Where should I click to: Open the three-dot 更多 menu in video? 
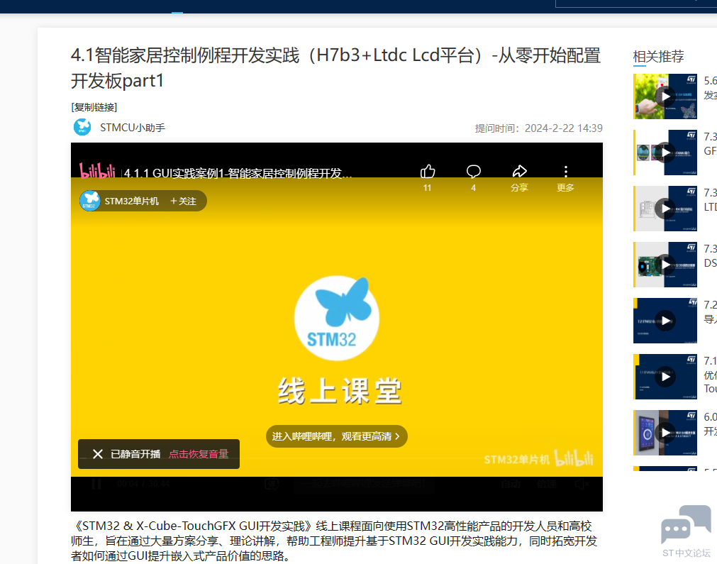(x=566, y=172)
